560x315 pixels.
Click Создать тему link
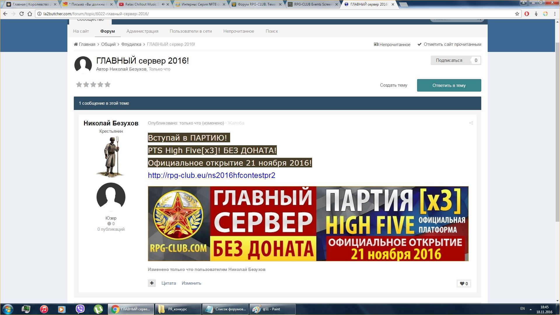(x=393, y=85)
